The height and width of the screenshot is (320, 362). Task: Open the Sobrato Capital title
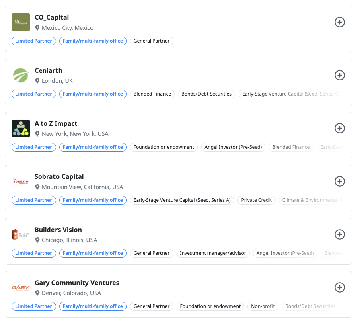[x=59, y=177]
